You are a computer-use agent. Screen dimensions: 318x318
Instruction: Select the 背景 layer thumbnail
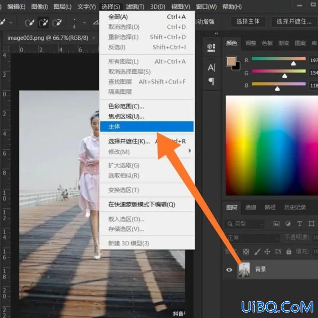pyautogui.click(x=244, y=270)
